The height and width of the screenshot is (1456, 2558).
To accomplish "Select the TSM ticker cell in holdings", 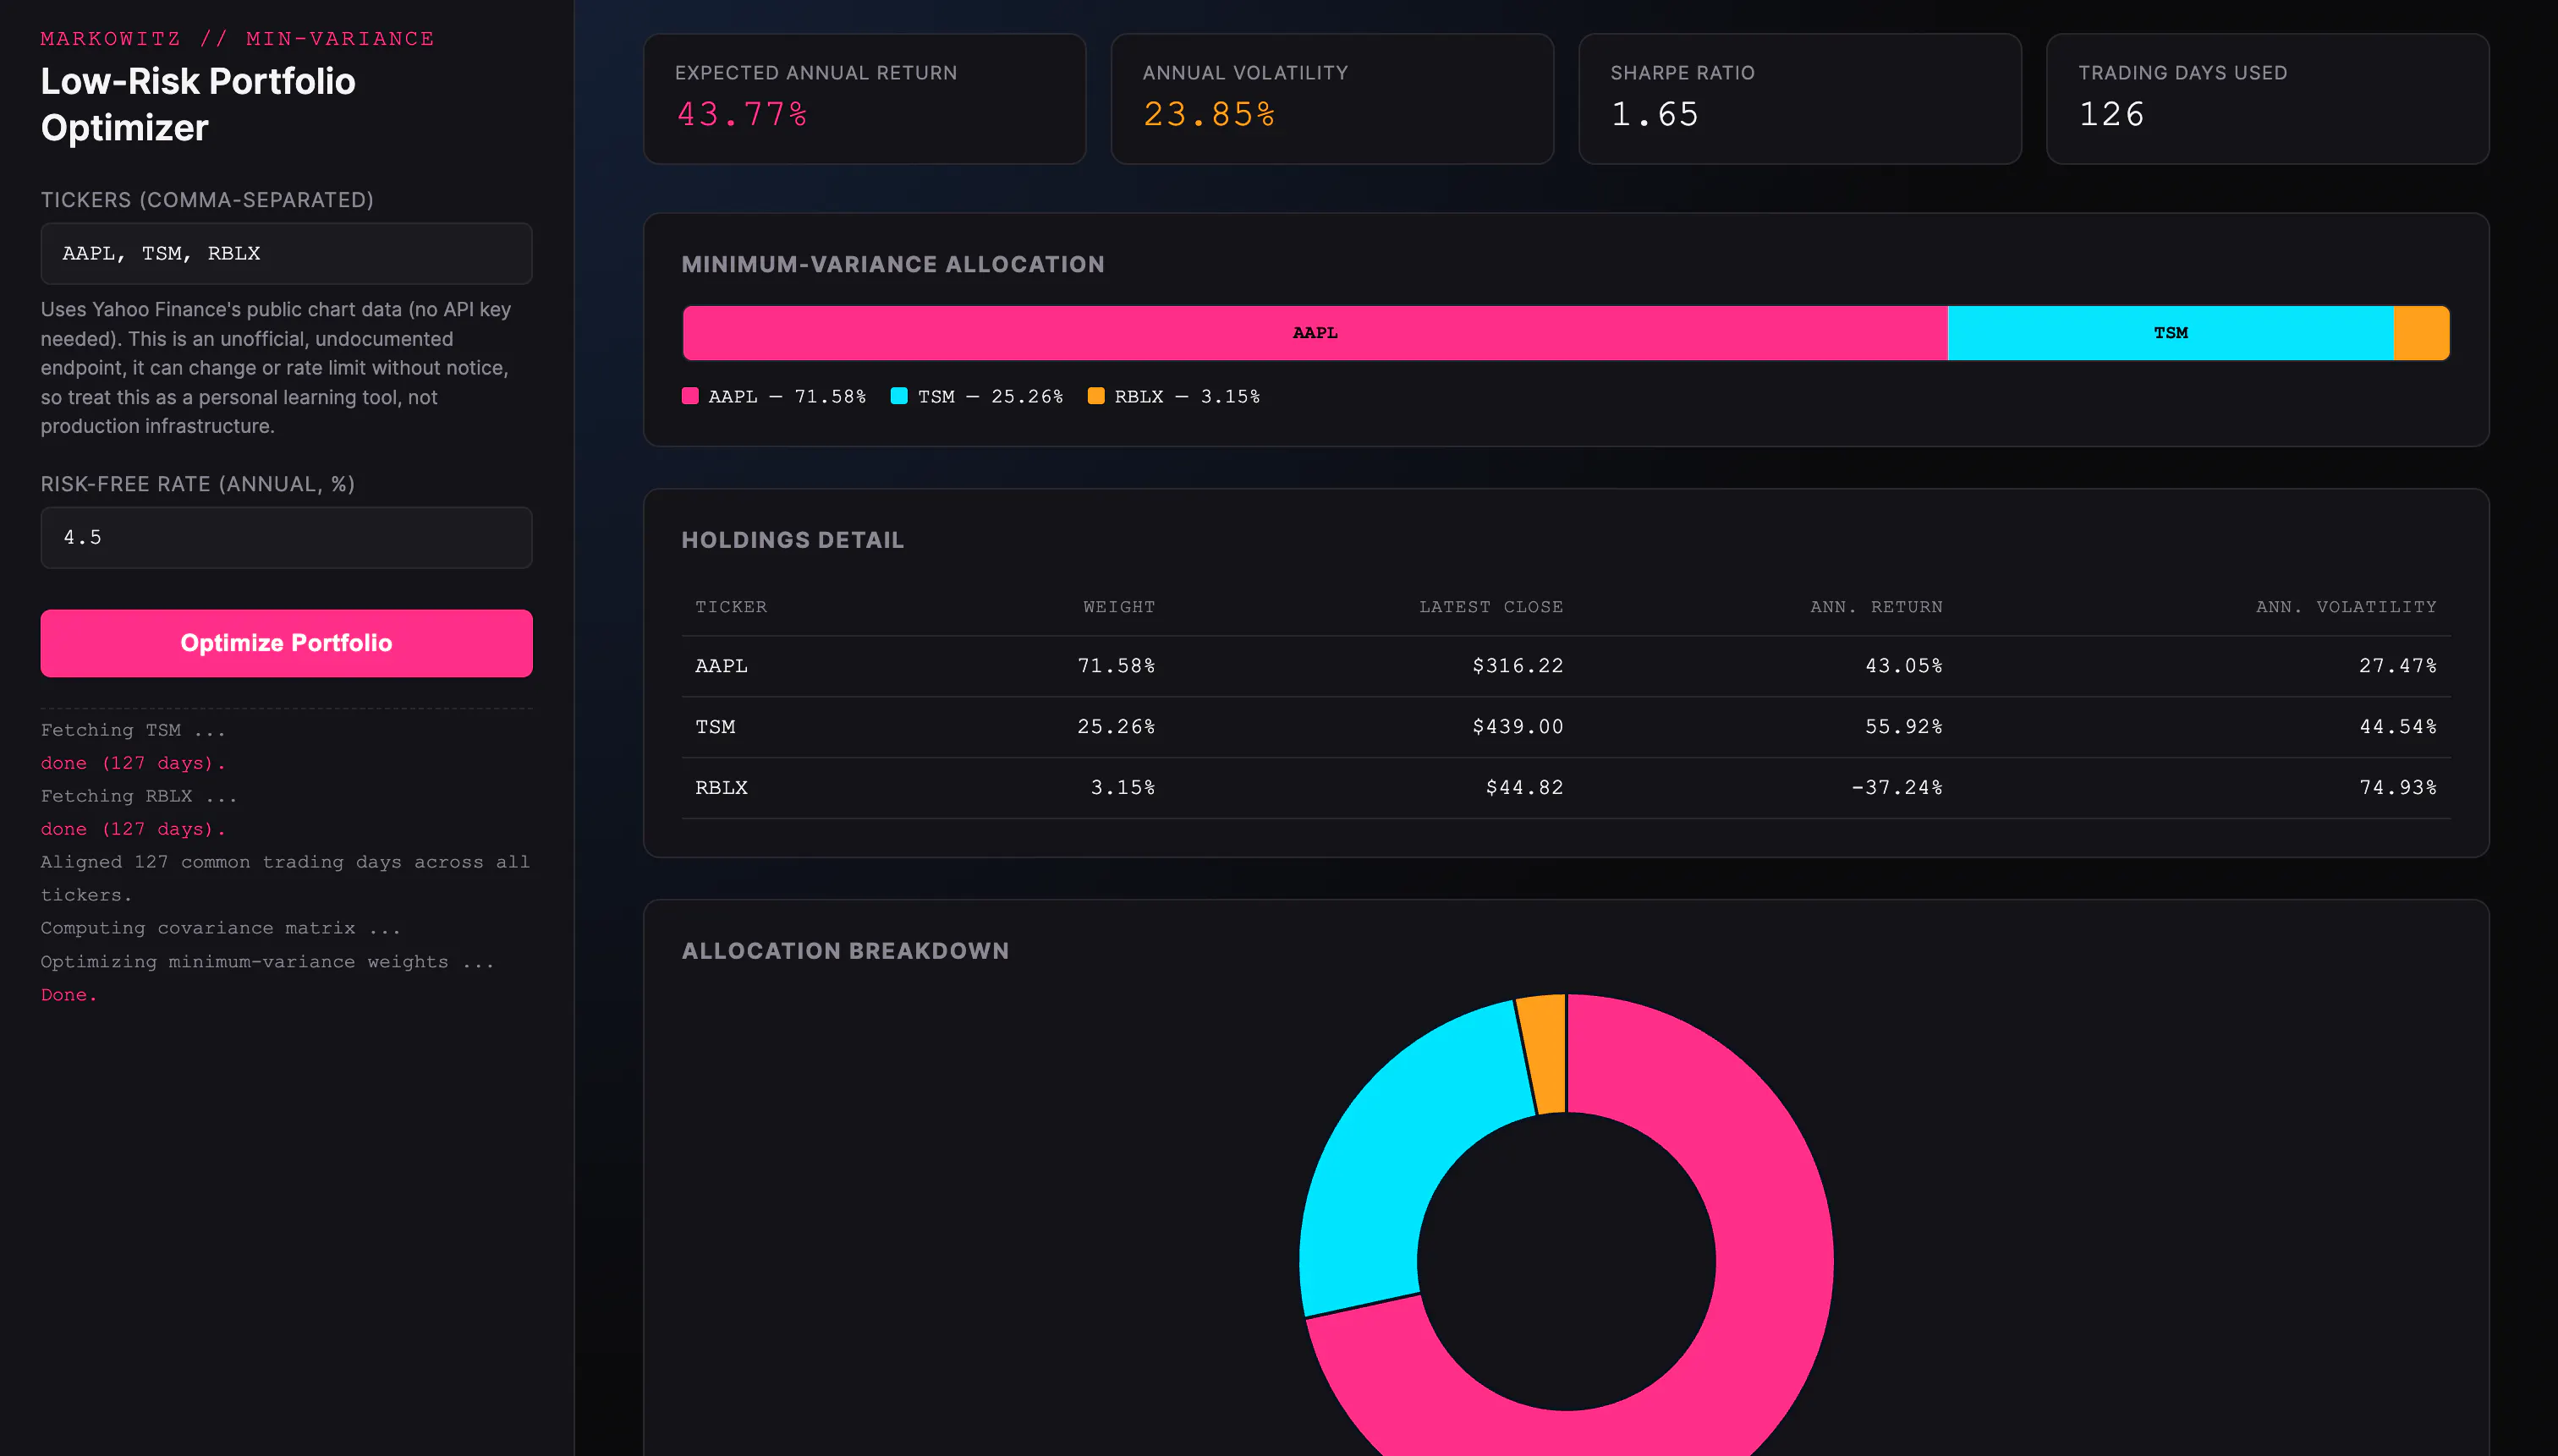I will pos(716,727).
